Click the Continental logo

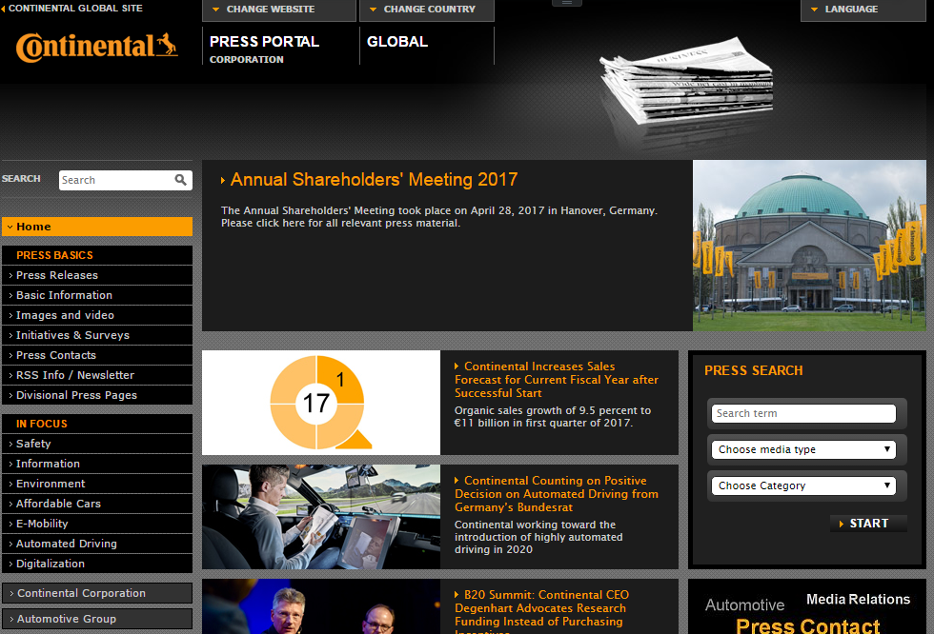[96, 47]
